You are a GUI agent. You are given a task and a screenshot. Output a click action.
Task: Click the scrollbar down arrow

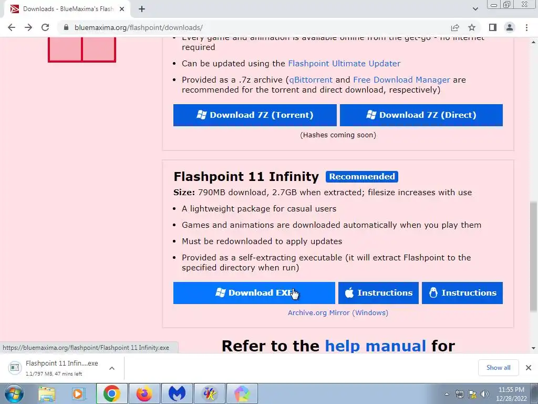[533, 348]
